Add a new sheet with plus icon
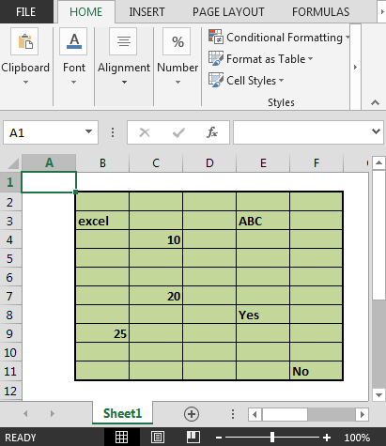Screen dimensions: 386x446 192,414
